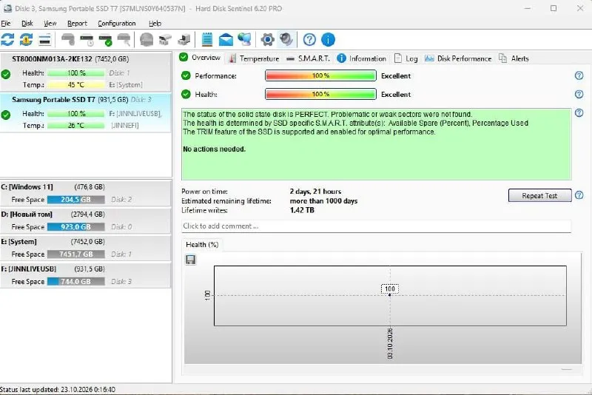The image size is (592, 395).
Task: Click the Repeat Test button
Action: pos(539,195)
